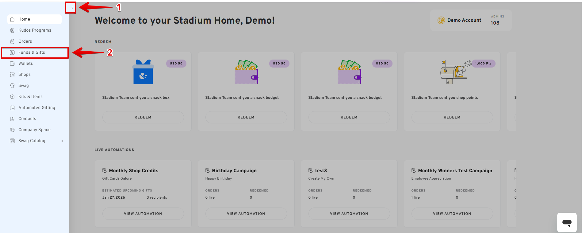Collapse the sidebar with the chevron button
The width and height of the screenshot is (582, 233).
(72, 8)
